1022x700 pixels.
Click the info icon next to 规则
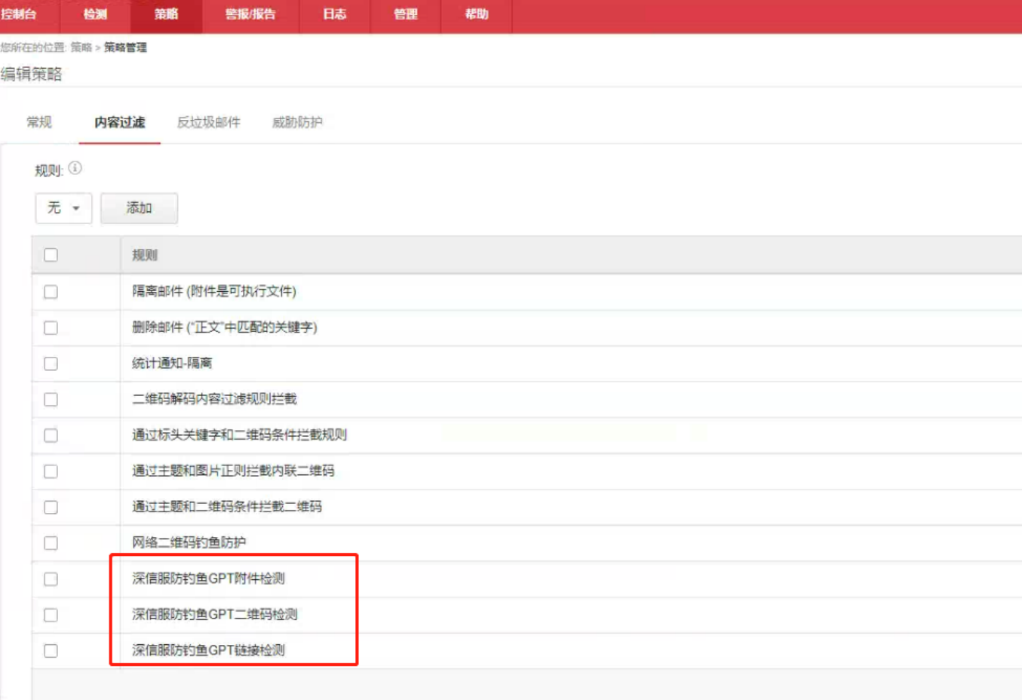tap(75, 168)
